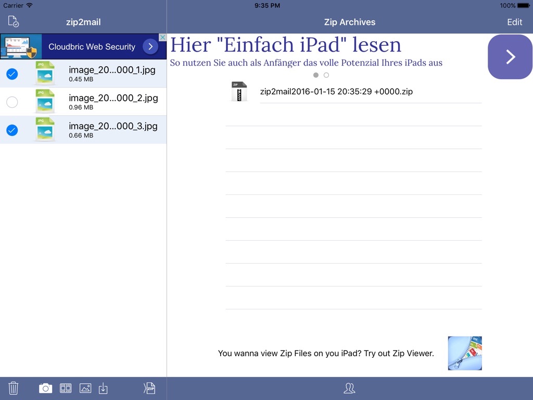This screenshot has height=400, width=533.
Task: Select zip2mail2016-01-15 20:35:29 +0000.zip archive
Action: coord(353,92)
